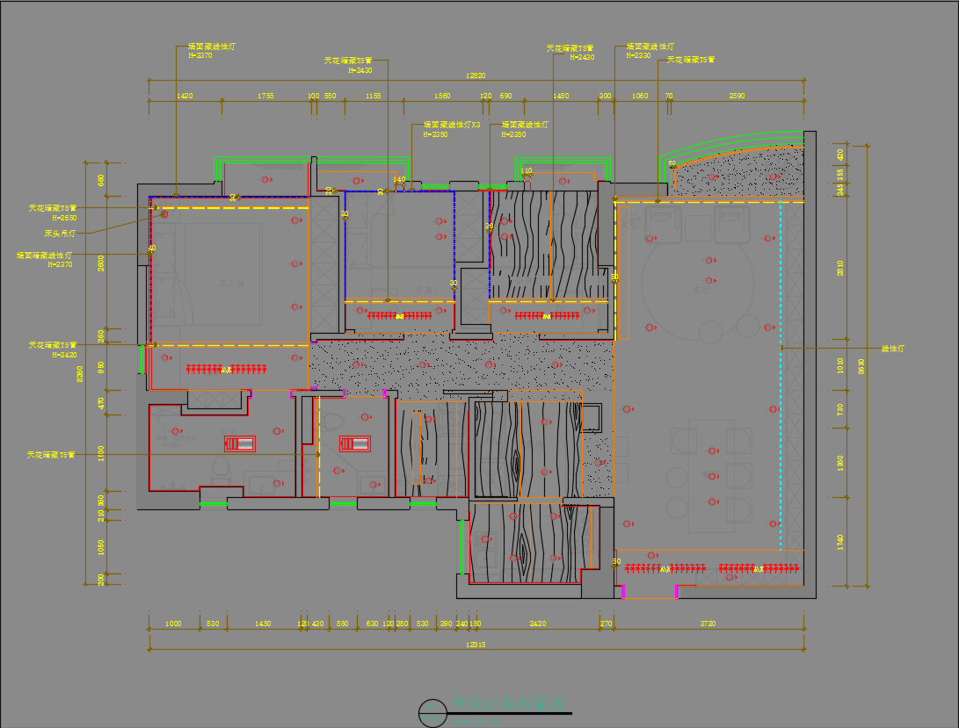
Task: Select the 床头吊灯 annotation label
Action: [60, 234]
